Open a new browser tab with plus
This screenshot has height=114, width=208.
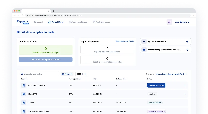pos(53,11)
